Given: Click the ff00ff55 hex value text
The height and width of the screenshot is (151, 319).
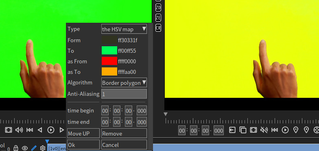Looking at the screenshot, I should (x=127, y=51).
